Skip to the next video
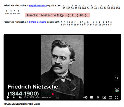Viewport: 124px width, 107px height. (14, 97)
